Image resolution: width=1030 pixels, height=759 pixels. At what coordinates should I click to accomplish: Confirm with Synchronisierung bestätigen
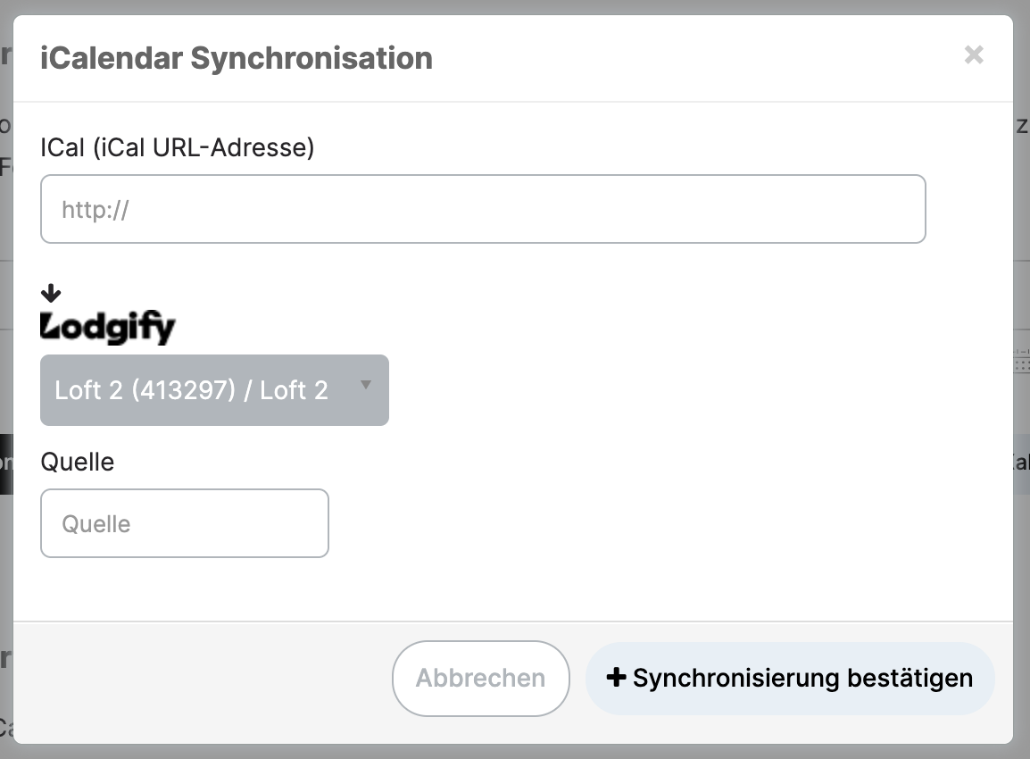[x=790, y=678]
